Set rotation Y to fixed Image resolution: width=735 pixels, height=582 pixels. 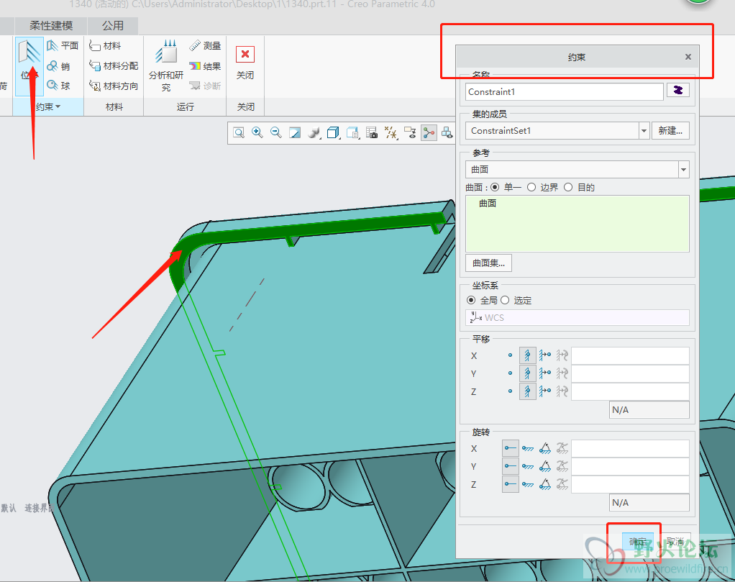coord(527,467)
